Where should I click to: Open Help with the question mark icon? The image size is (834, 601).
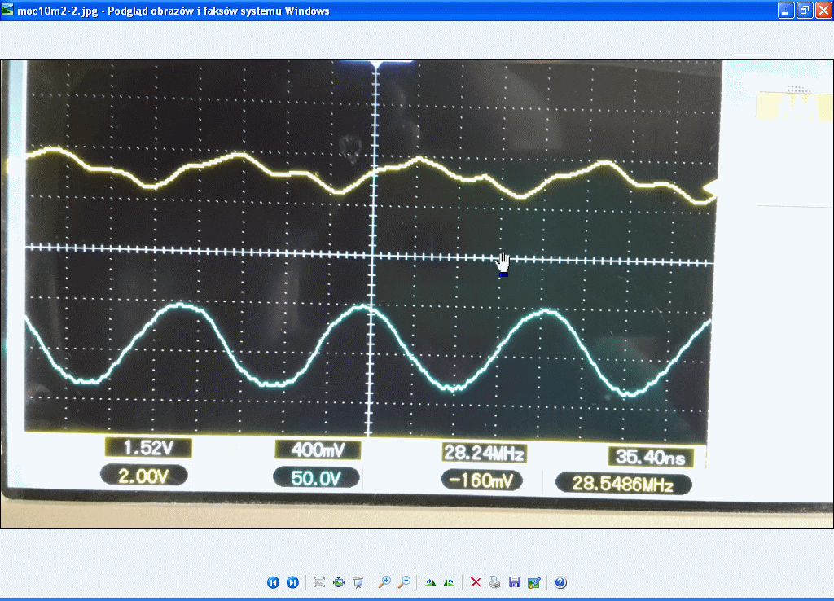pyautogui.click(x=560, y=582)
